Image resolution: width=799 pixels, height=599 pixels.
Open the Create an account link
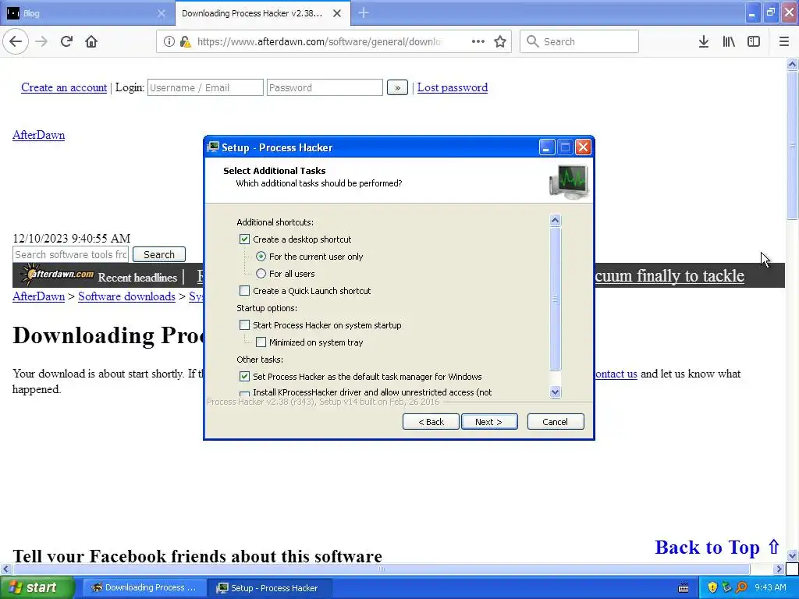tap(64, 87)
